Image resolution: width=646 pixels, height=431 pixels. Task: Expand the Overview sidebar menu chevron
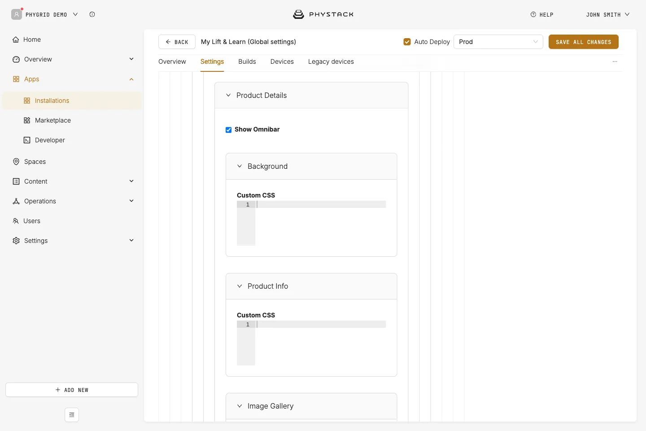[131, 59]
